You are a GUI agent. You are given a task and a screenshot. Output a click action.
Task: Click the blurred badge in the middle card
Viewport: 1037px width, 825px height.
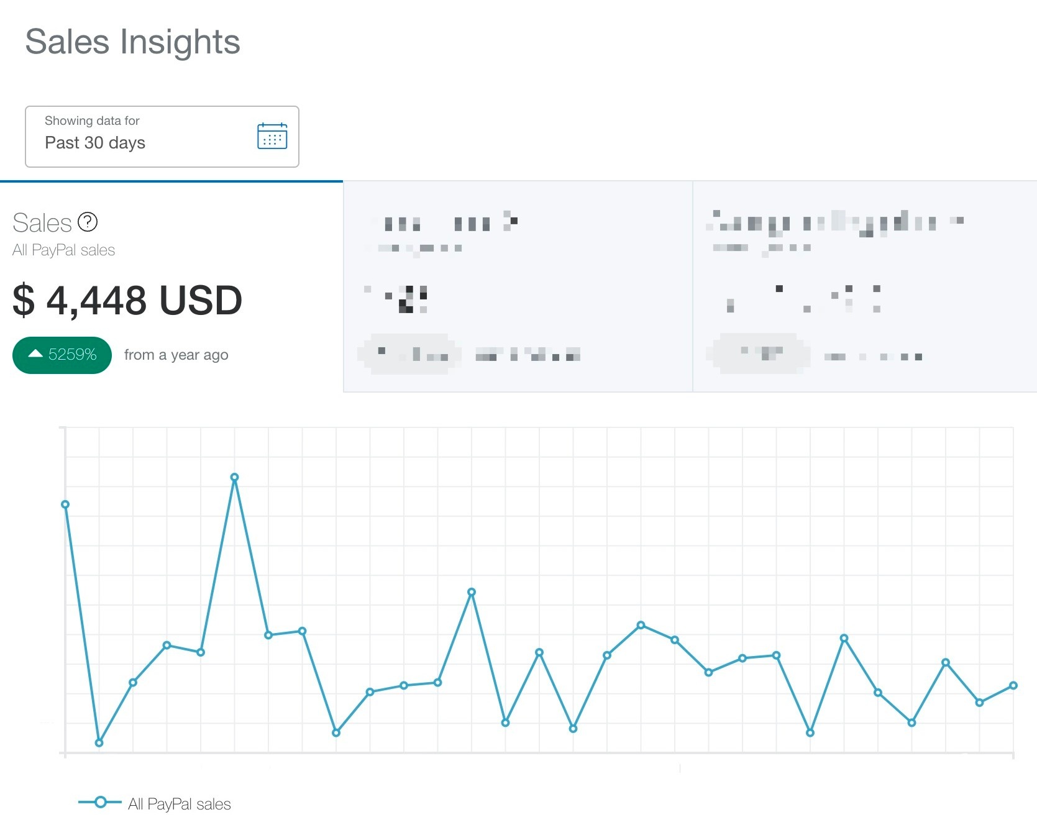click(x=408, y=354)
